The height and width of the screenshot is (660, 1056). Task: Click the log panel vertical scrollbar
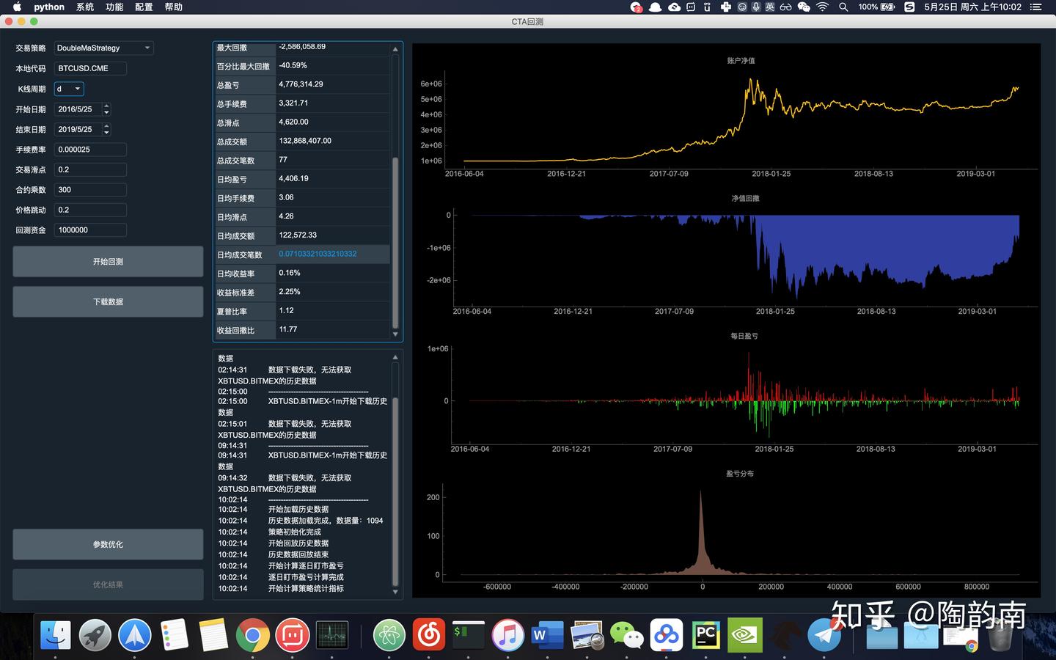395,491
